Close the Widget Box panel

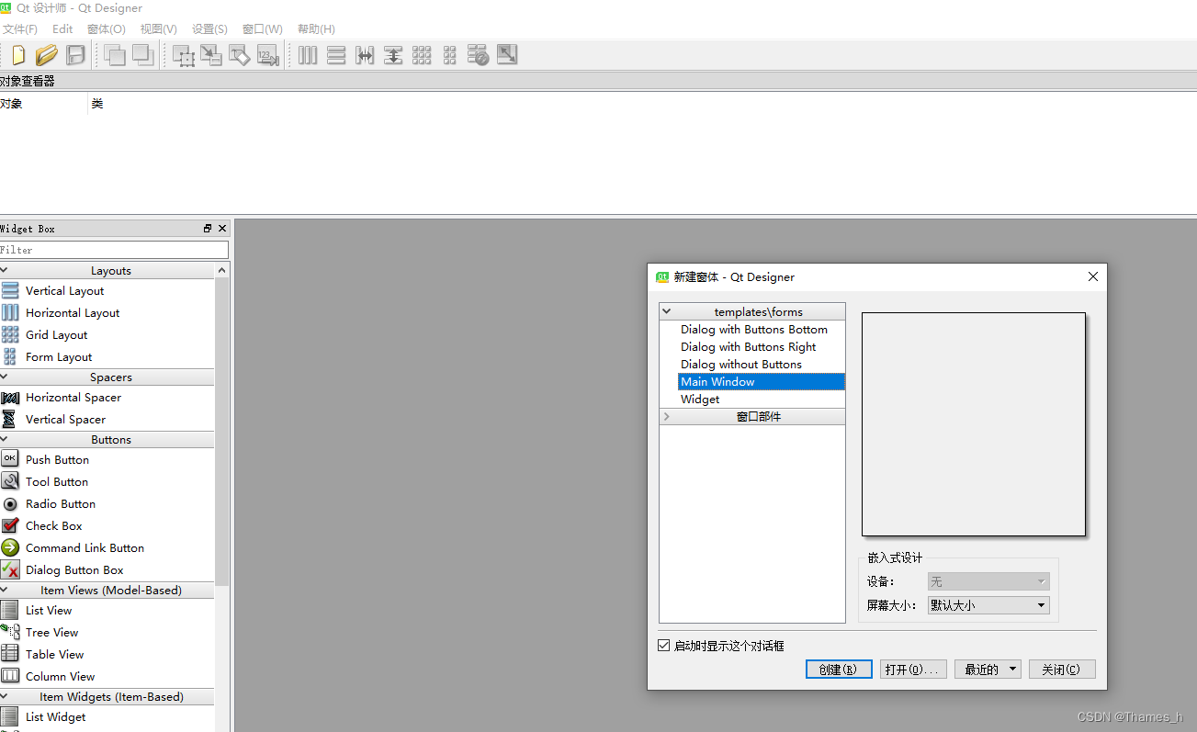click(x=222, y=229)
